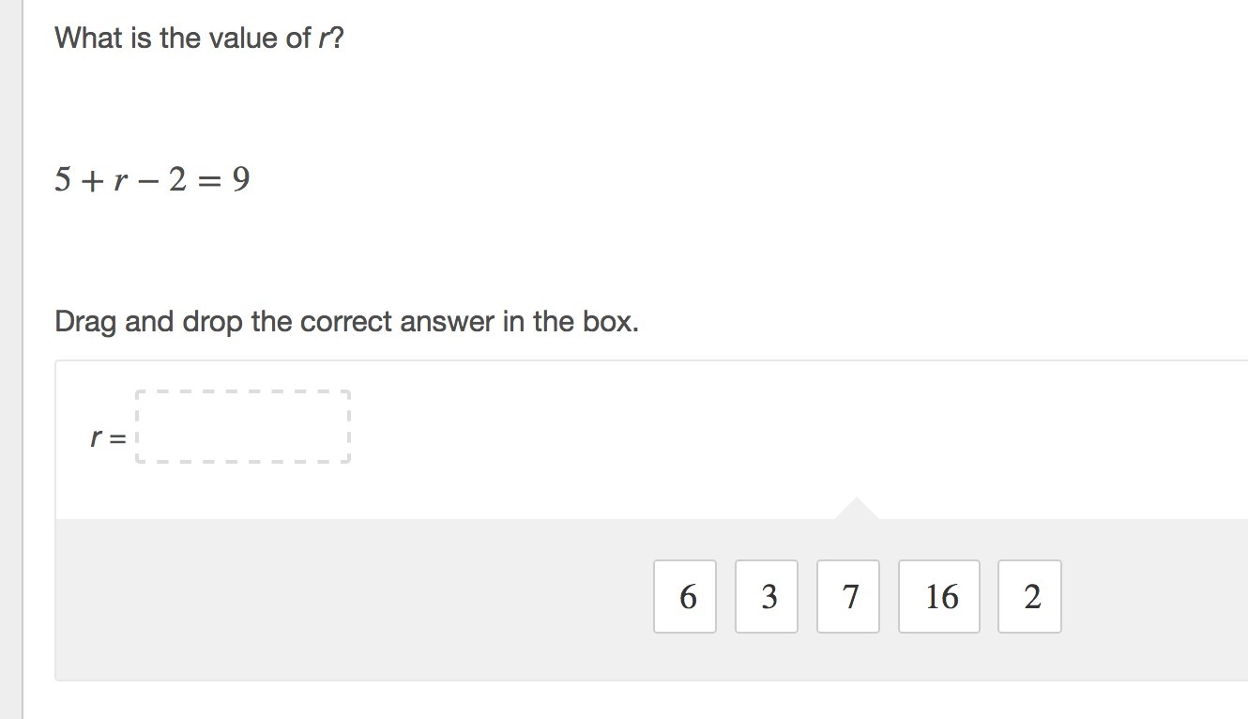Click the plus sign in the equation
Screen dimensions: 1248x719
coord(92,180)
